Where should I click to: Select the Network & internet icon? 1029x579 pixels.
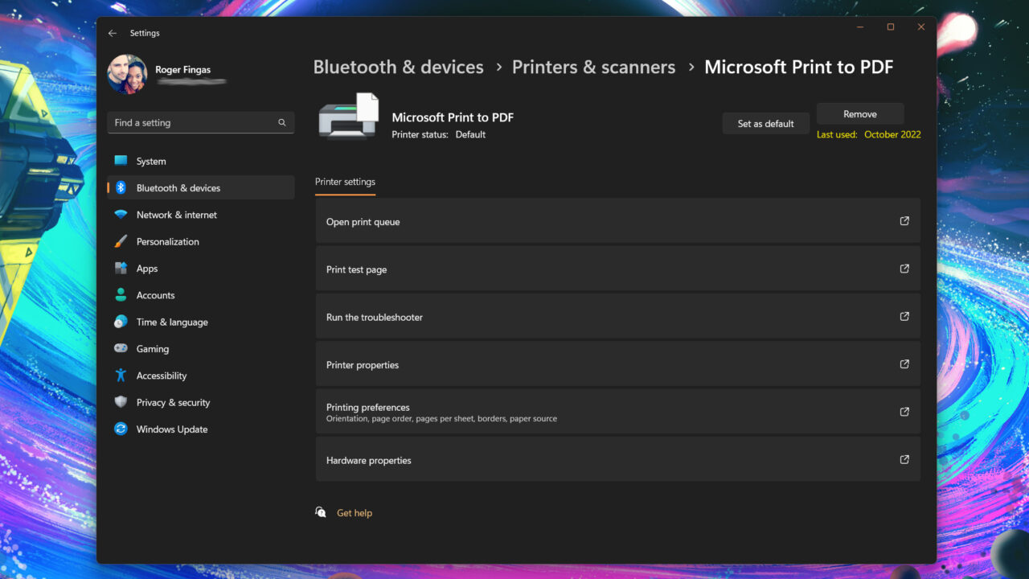(x=121, y=215)
